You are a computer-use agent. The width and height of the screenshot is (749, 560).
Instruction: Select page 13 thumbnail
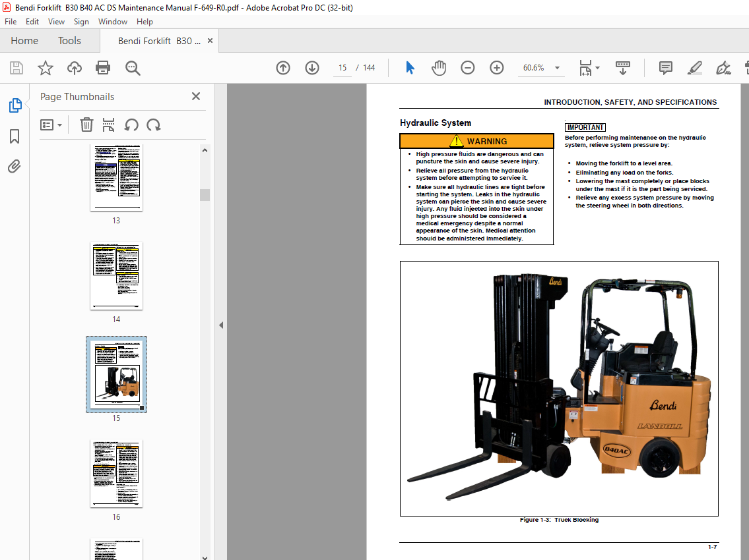click(x=116, y=177)
